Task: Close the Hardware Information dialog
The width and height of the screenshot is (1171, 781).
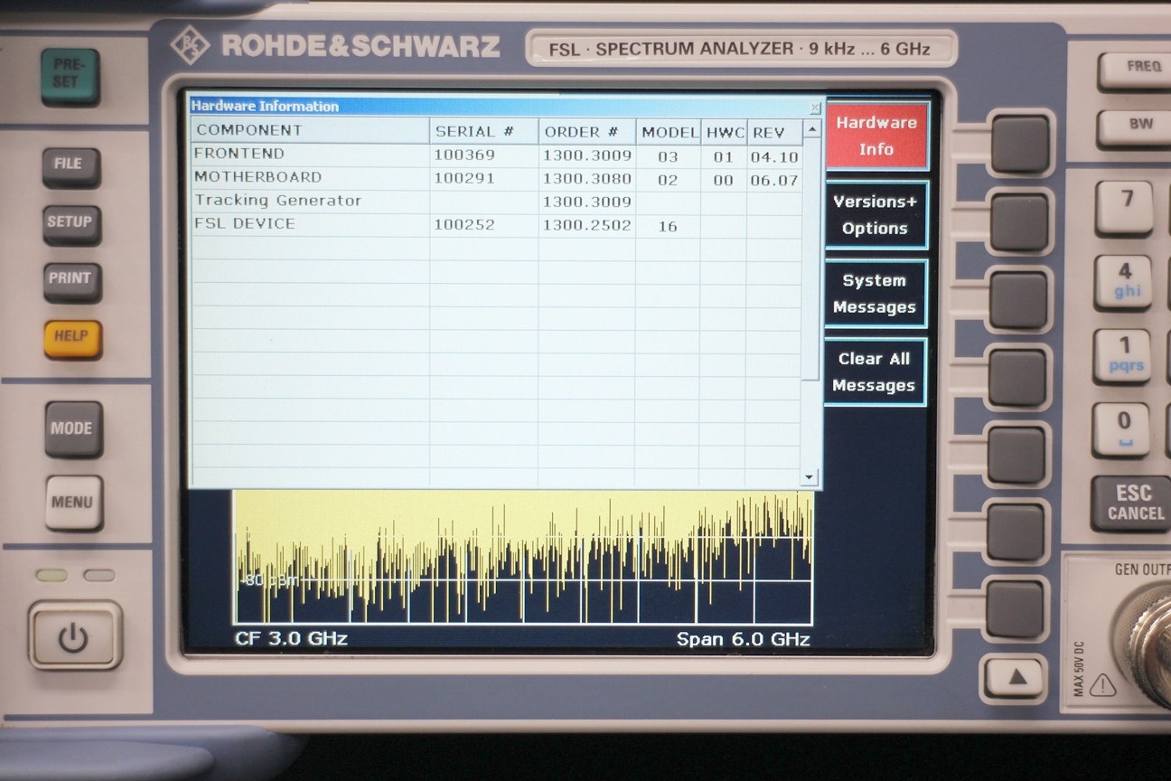Action: [x=814, y=108]
